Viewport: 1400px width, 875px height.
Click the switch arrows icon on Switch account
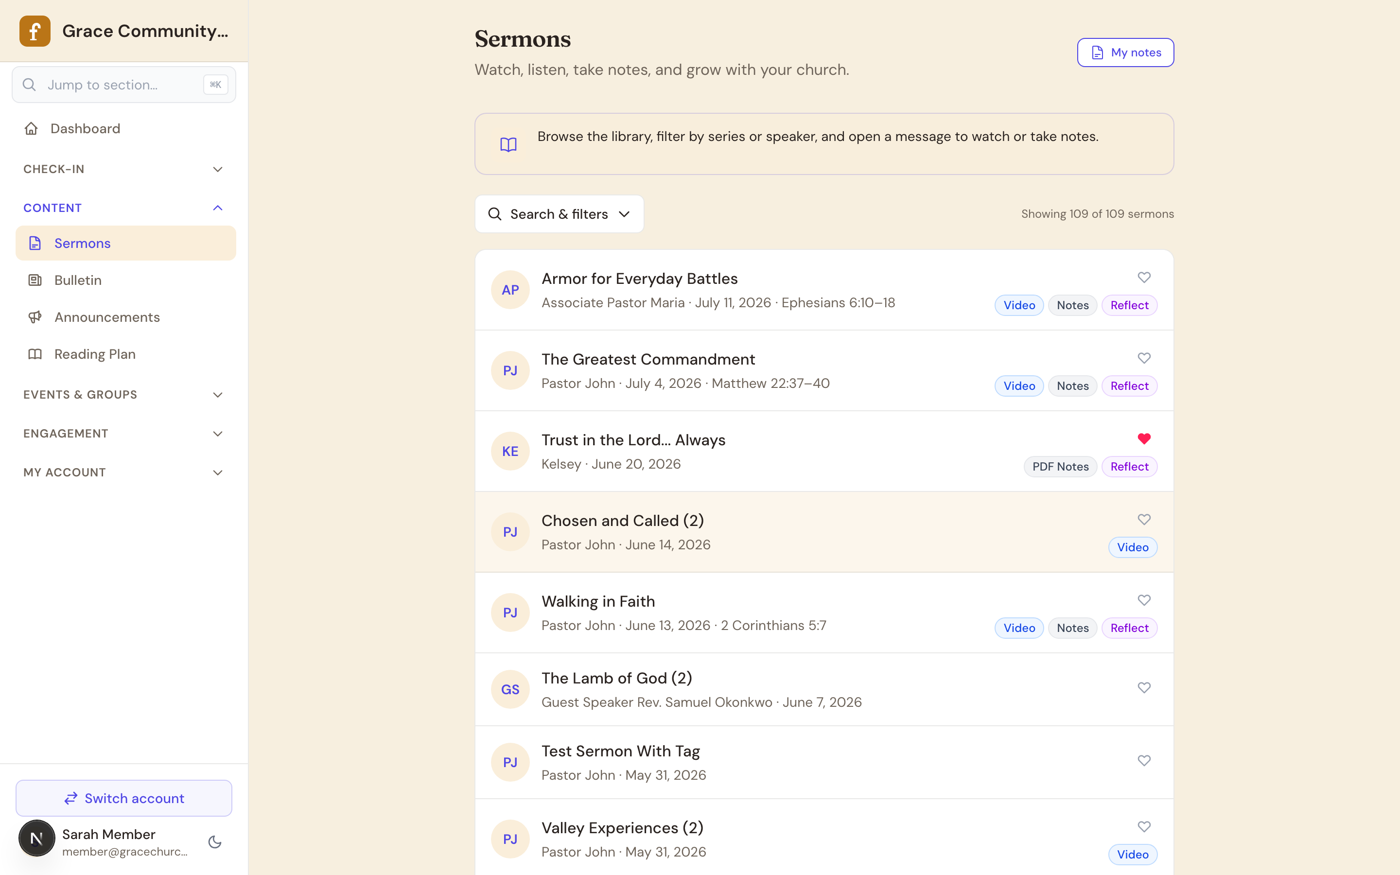click(x=71, y=799)
